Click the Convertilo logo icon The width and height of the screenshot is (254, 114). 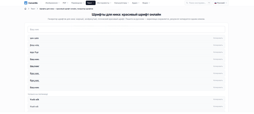(26, 3)
